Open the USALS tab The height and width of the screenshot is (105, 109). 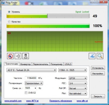click(68, 64)
